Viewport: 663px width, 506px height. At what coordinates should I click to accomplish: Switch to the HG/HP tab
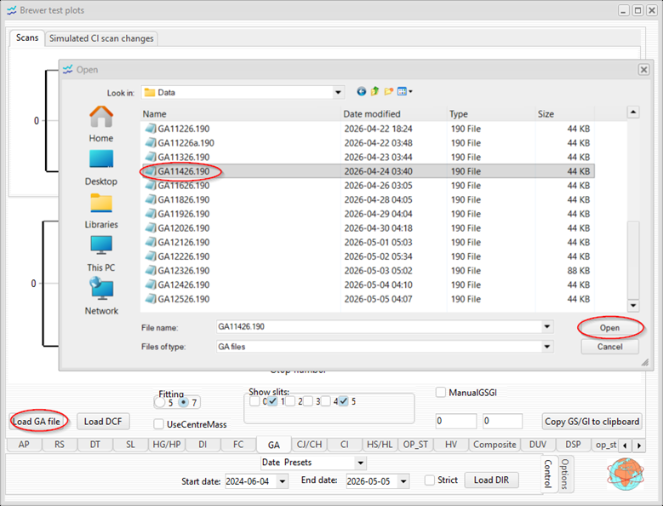(x=167, y=444)
